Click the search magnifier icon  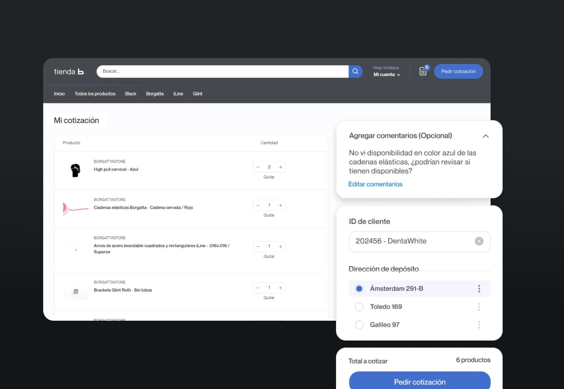355,71
